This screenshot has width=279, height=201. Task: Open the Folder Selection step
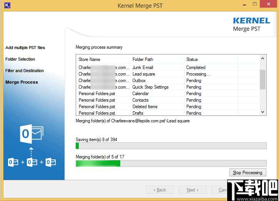[20, 59]
